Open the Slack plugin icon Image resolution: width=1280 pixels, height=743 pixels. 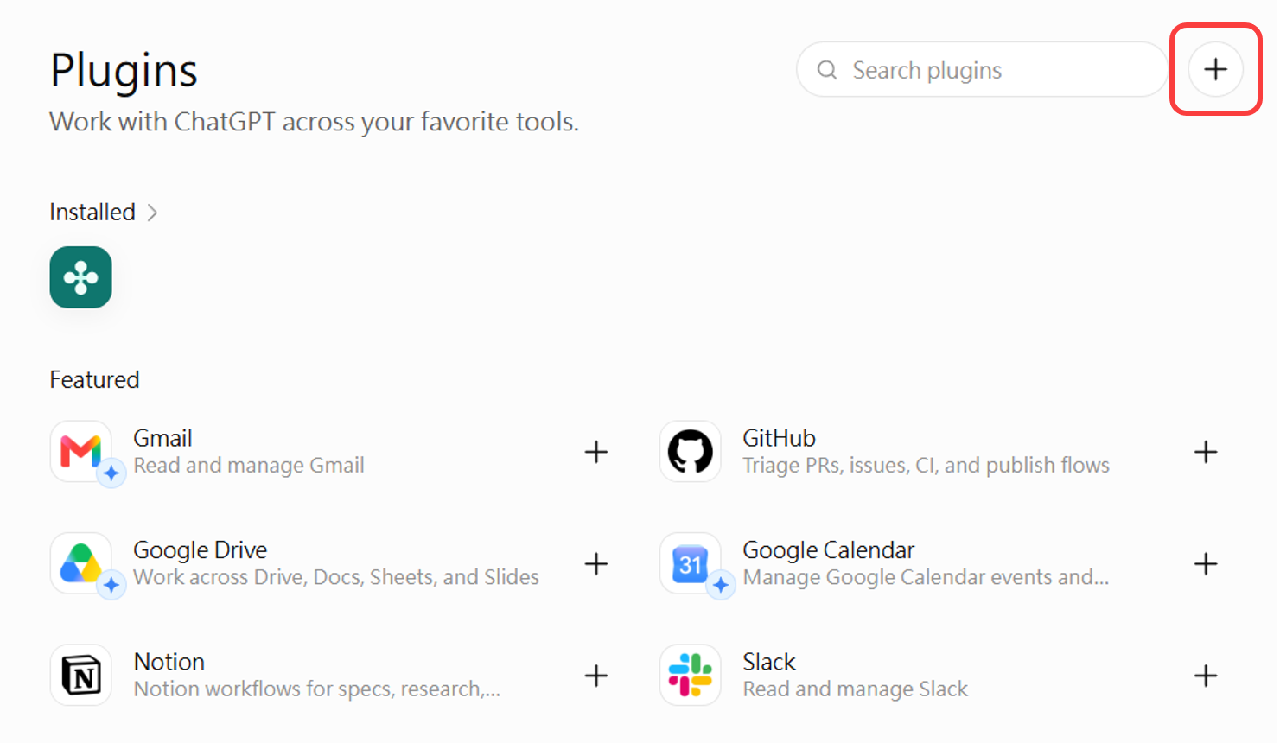point(691,675)
